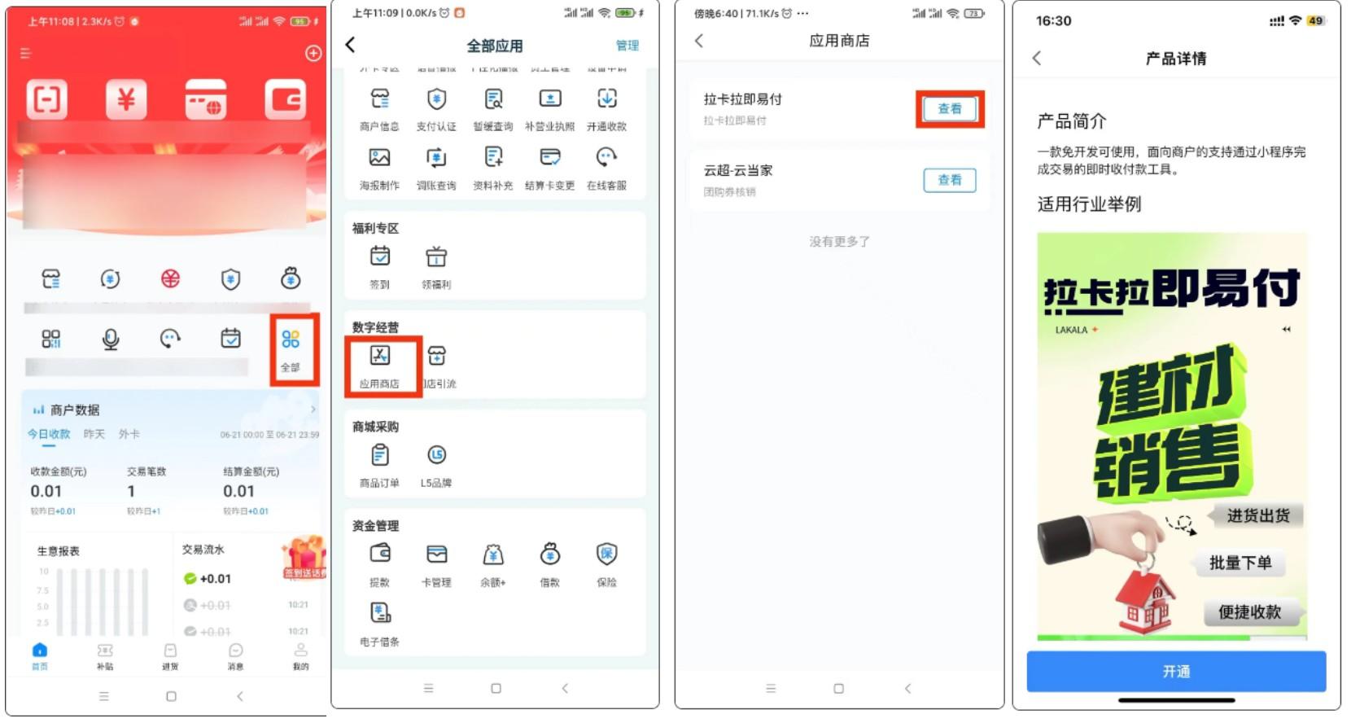Click 查看 for 云超-云当家
The height and width of the screenshot is (723, 1351).
pos(949,180)
